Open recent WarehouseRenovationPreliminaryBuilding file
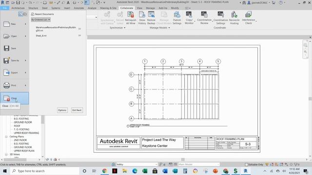Viewport: 312px width, 175px height. click(56, 29)
